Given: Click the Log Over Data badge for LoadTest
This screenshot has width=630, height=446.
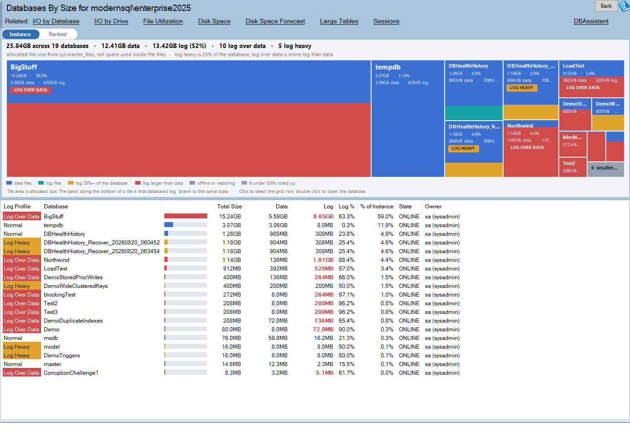Looking at the screenshot, I should click(x=21, y=269).
